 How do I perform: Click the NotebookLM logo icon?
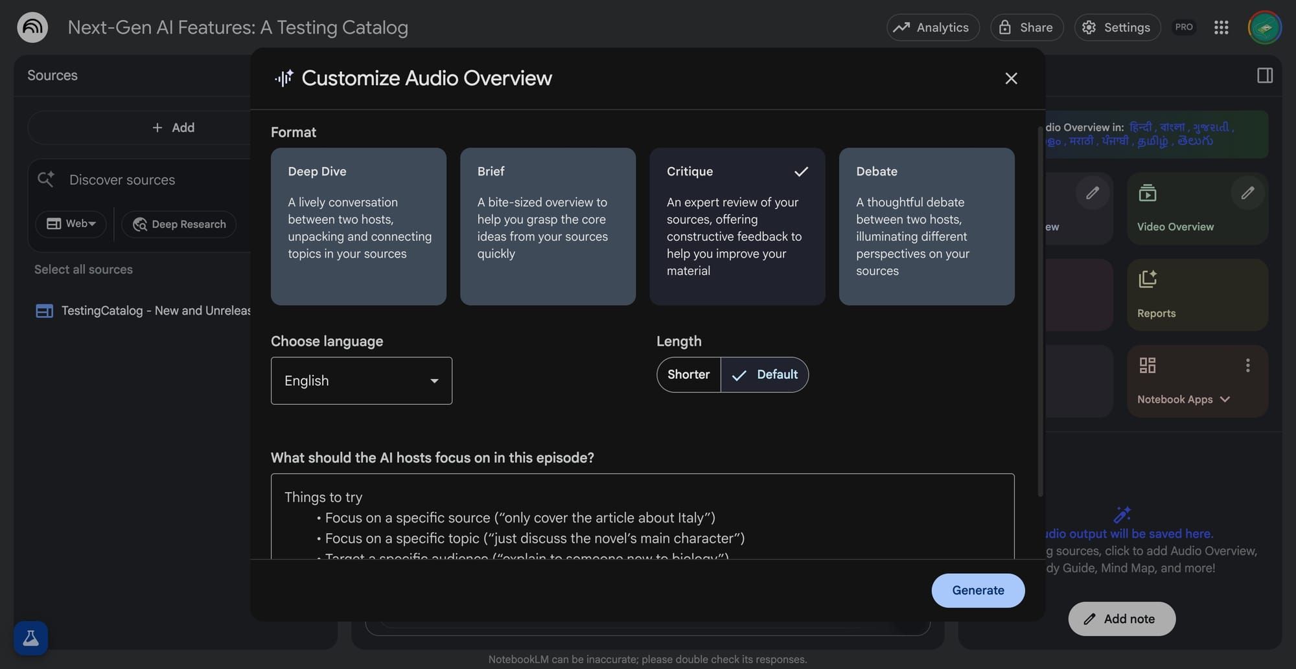[x=32, y=27]
